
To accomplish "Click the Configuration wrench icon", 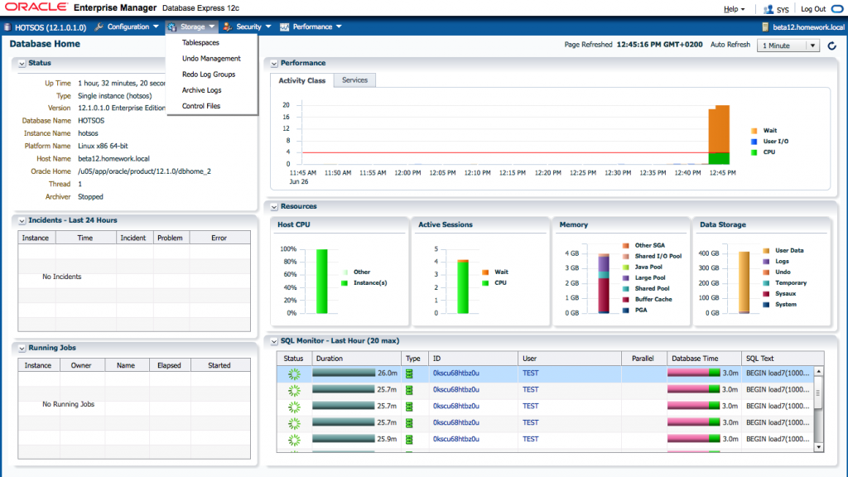I will pos(99,27).
